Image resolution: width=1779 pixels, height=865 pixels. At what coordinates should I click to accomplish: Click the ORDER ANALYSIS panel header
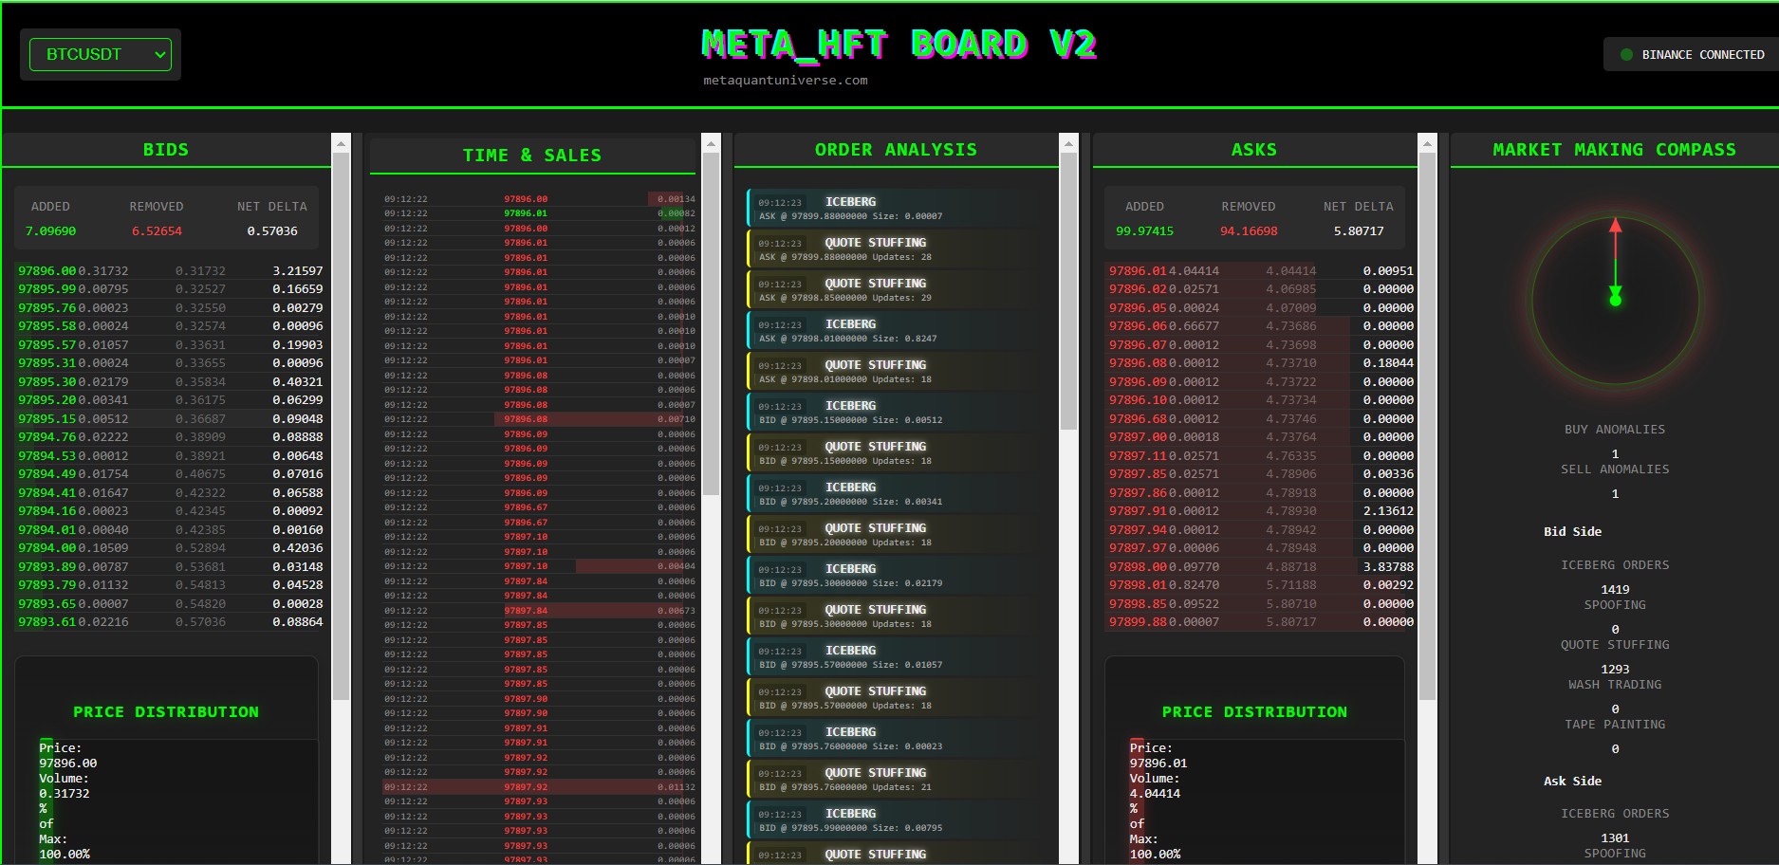click(x=896, y=150)
